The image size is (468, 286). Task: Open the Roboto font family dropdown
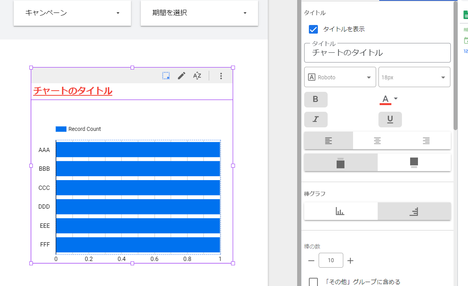click(340, 77)
